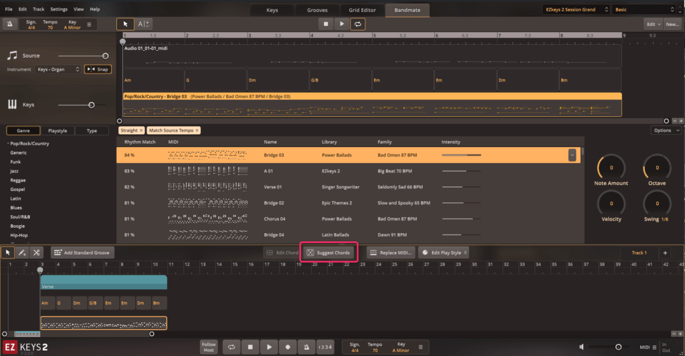Select the Playstyle filter tab
This screenshot has width=685, height=356.
[x=58, y=130]
